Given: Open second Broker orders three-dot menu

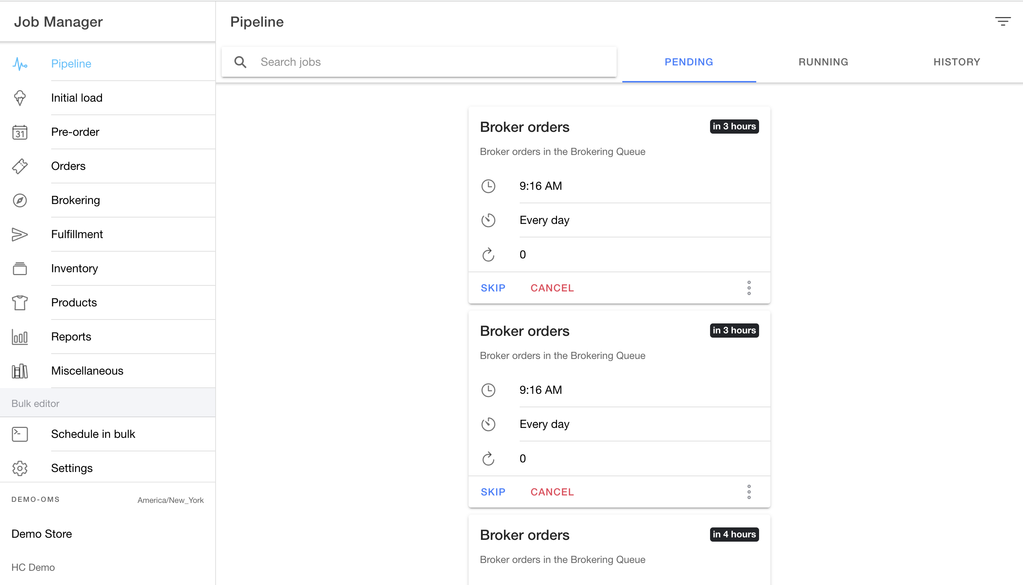Looking at the screenshot, I should [x=749, y=492].
